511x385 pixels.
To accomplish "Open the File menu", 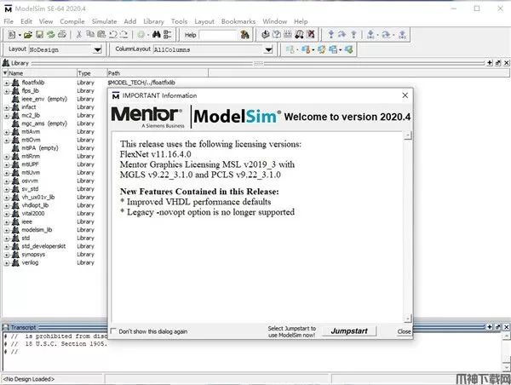I will pyautogui.click(x=9, y=21).
